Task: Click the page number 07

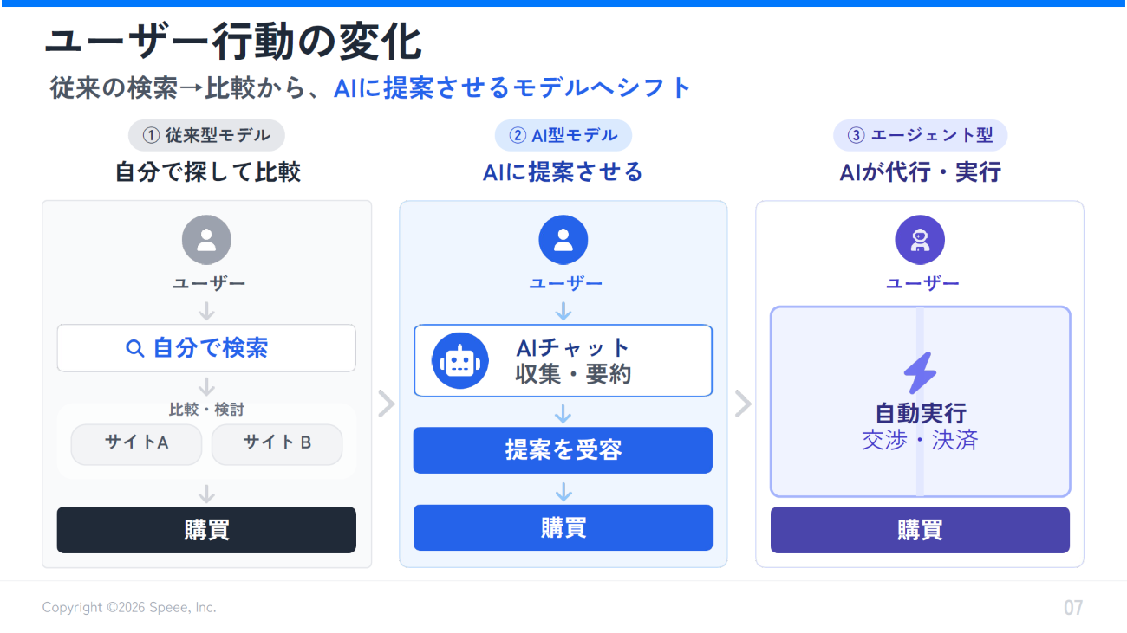Action: tap(1073, 608)
